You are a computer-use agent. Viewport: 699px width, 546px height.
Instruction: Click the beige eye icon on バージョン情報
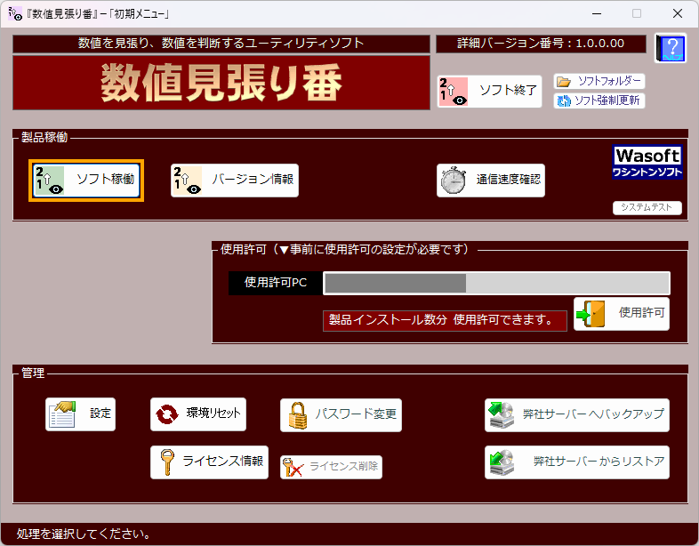188,181
